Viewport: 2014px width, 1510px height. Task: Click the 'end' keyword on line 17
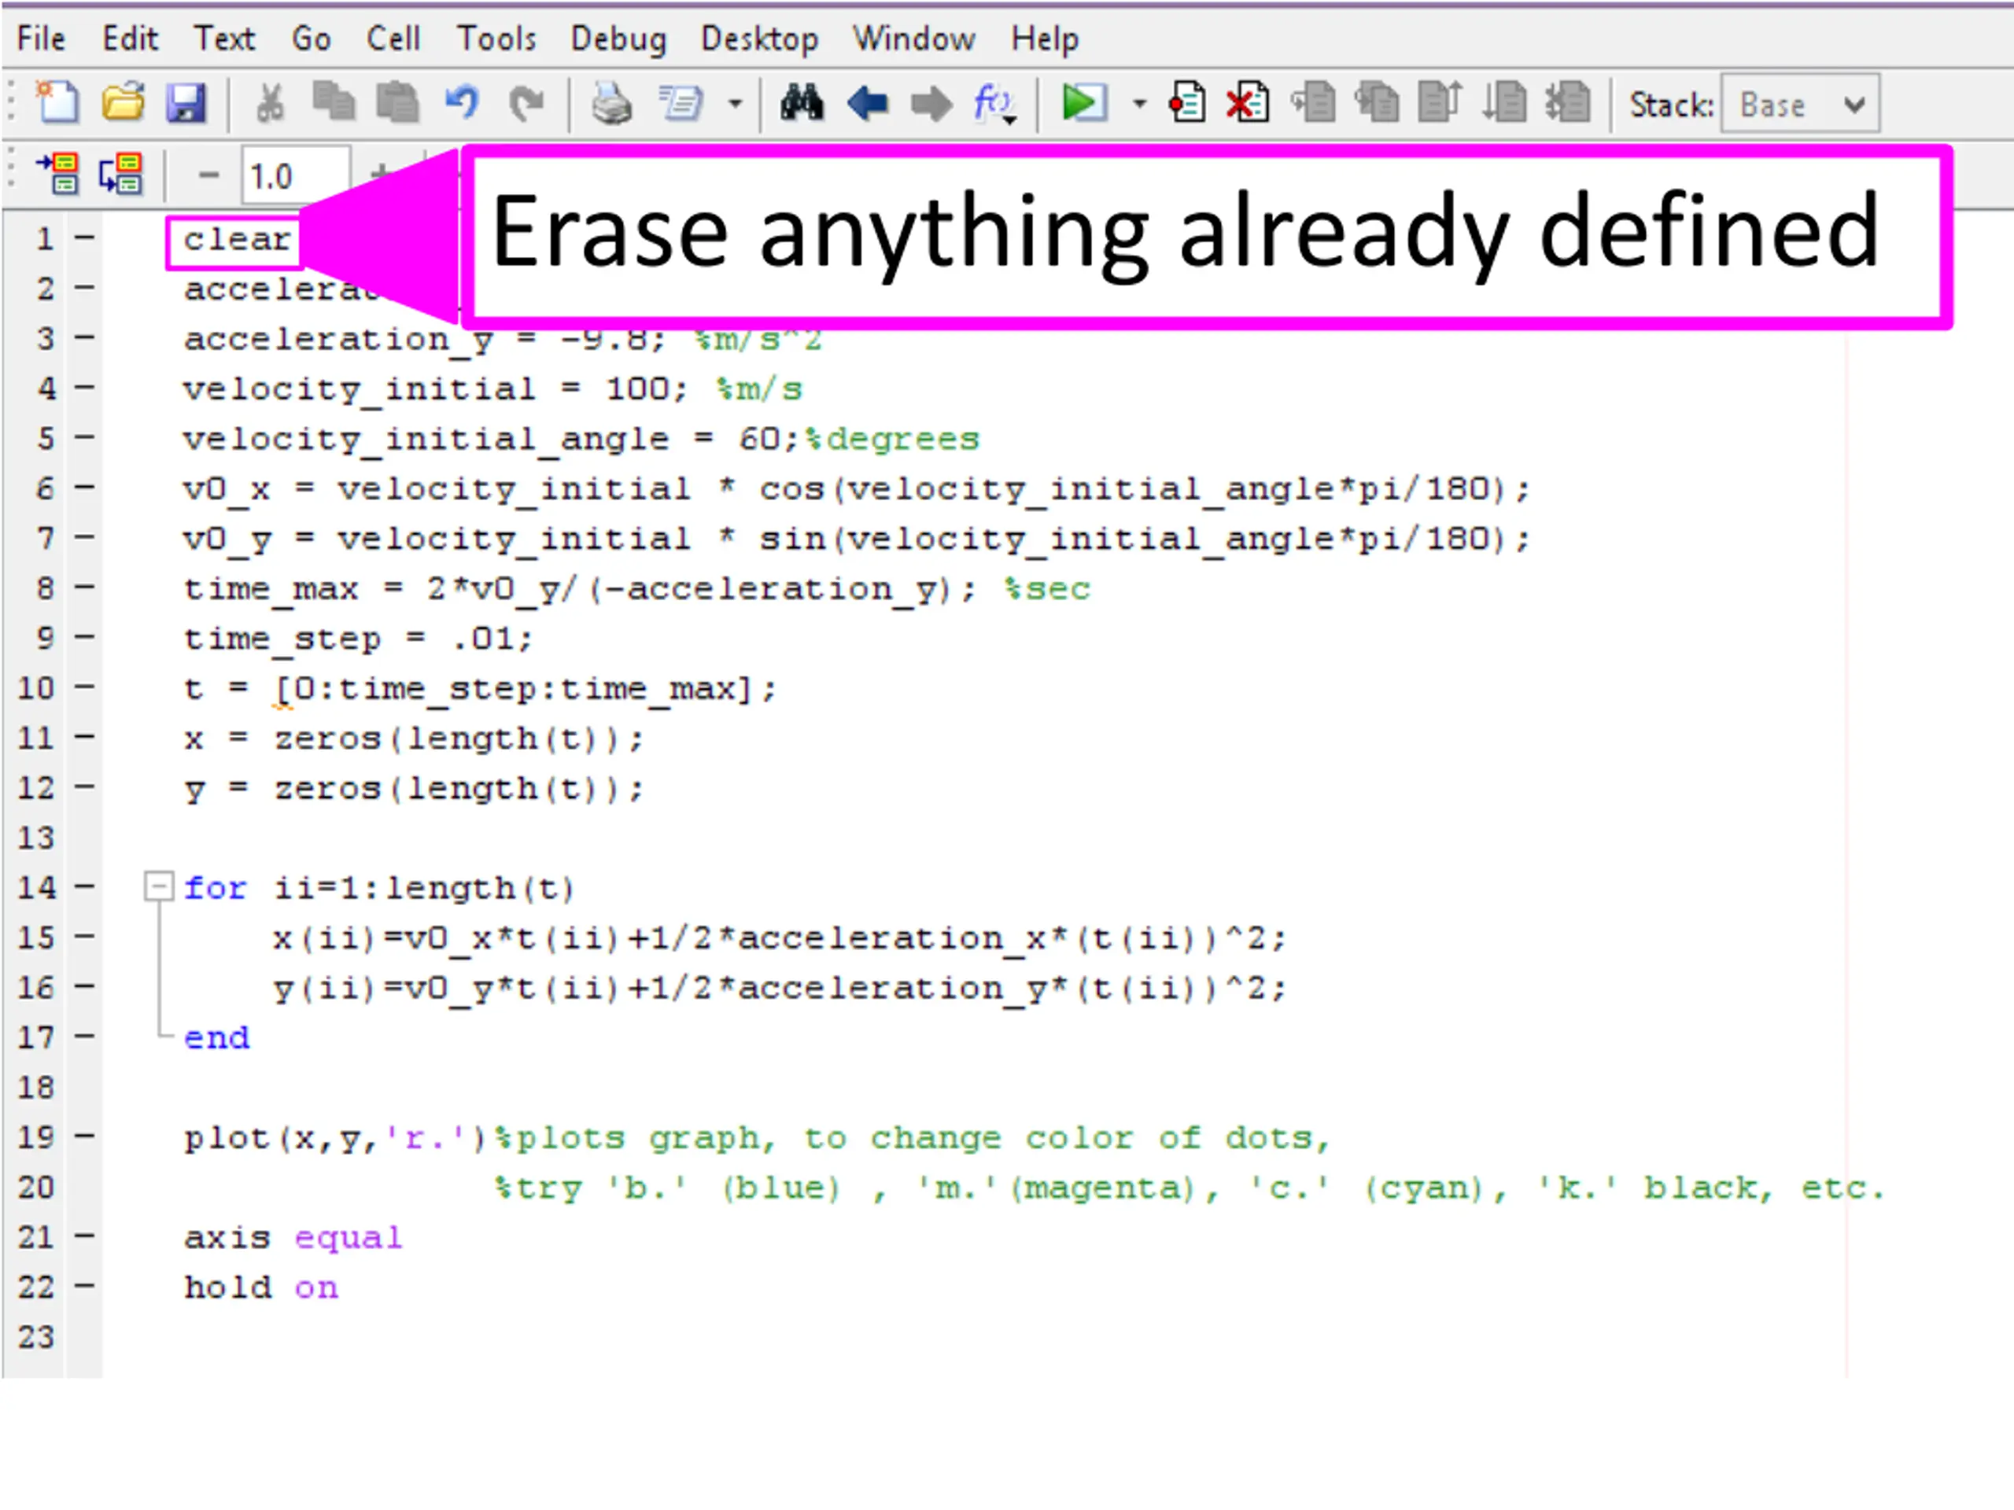[x=216, y=1037]
